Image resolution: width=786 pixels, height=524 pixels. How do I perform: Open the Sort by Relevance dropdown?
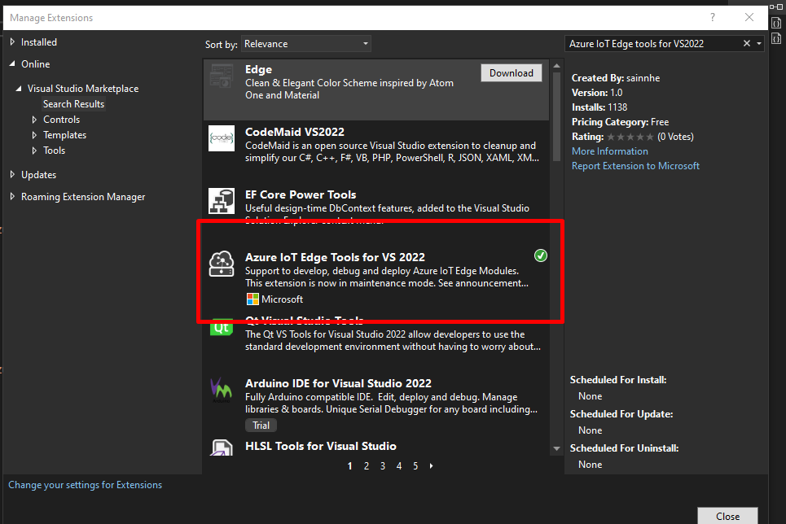click(x=305, y=44)
